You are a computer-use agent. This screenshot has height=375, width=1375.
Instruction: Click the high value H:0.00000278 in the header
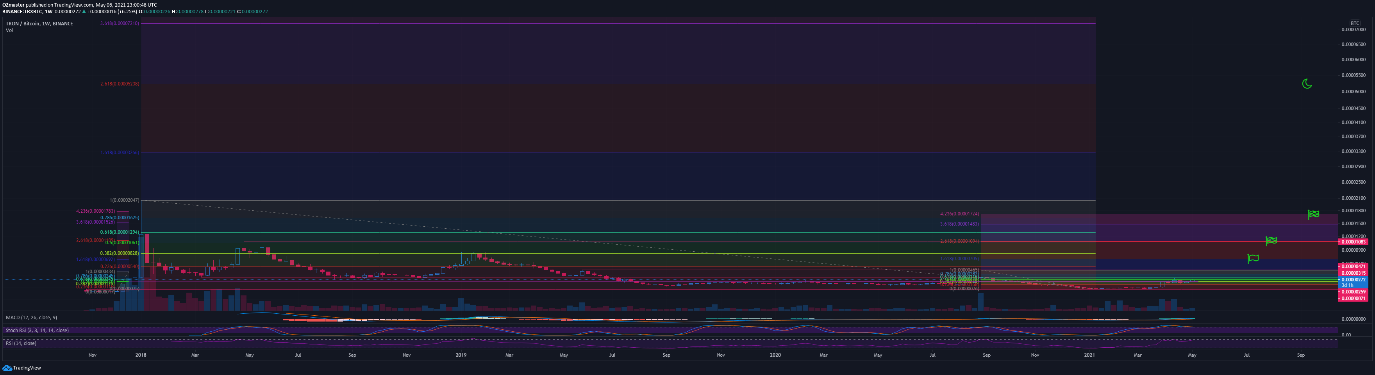(187, 11)
